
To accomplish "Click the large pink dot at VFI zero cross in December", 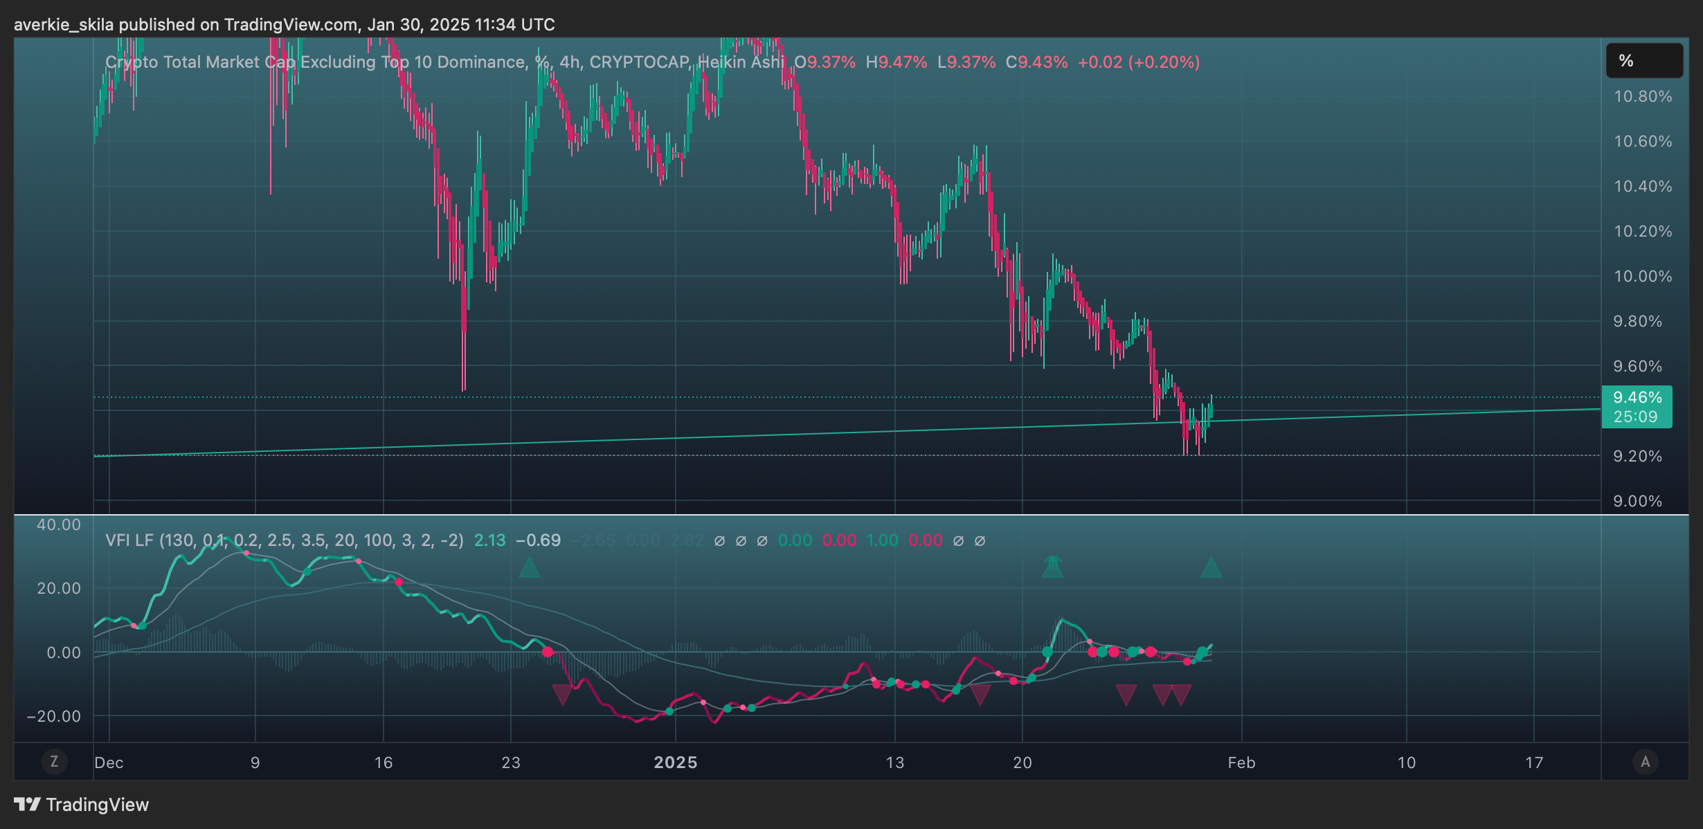I will [x=548, y=652].
